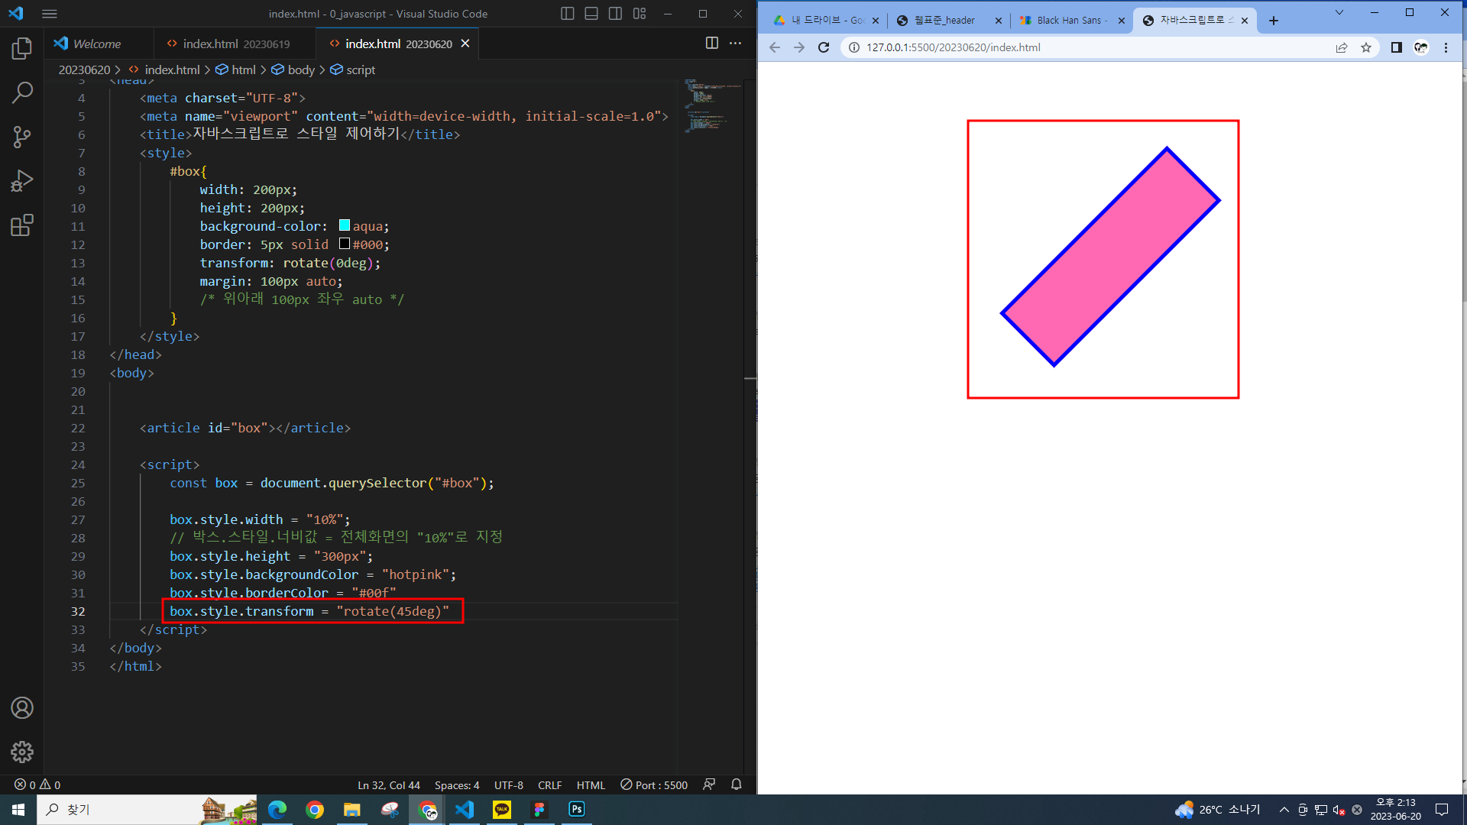Viewport: 1467px width, 825px height.
Task: Show hidden system tray icons chevron
Action: point(1284,810)
